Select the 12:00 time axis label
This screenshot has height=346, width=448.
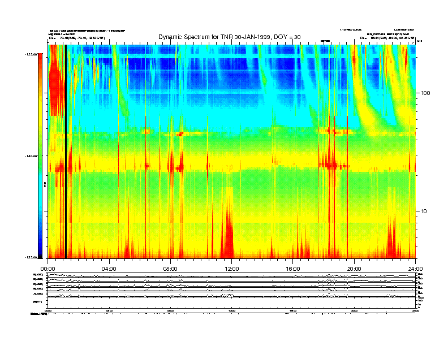coord(232,269)
